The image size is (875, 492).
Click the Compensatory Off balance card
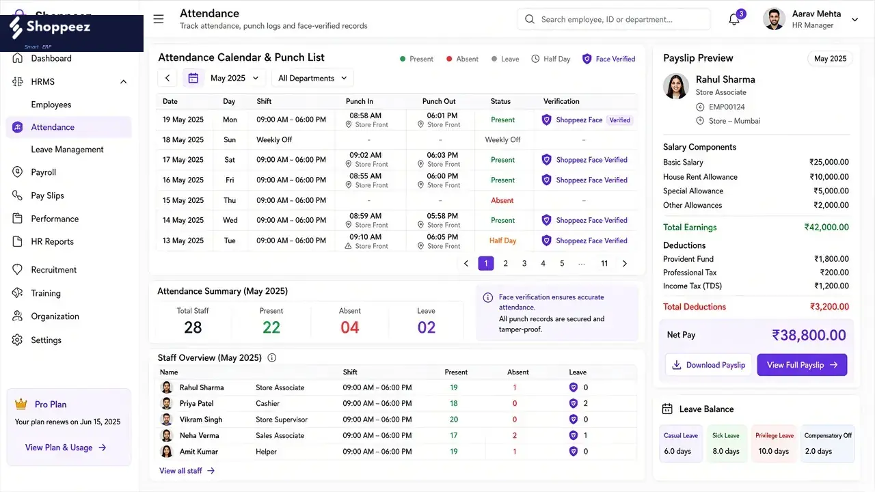tap(828, 443)
